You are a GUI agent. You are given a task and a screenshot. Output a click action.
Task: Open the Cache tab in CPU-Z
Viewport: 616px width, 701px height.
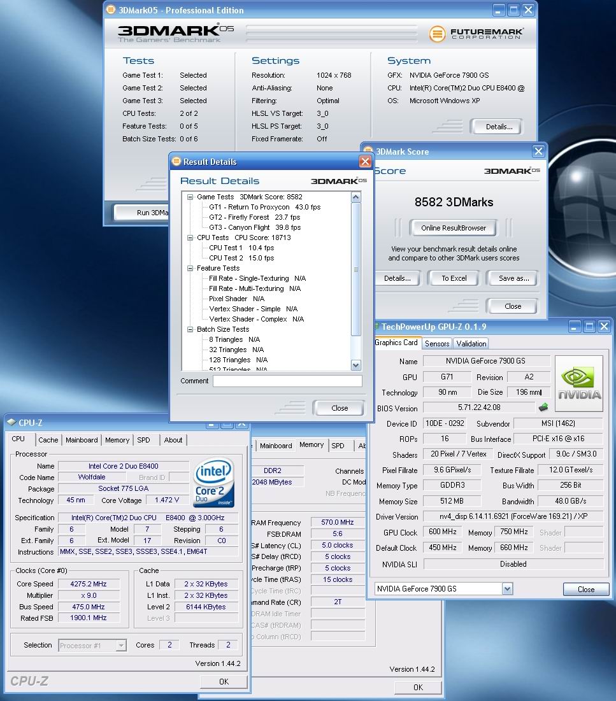(48, 440)
